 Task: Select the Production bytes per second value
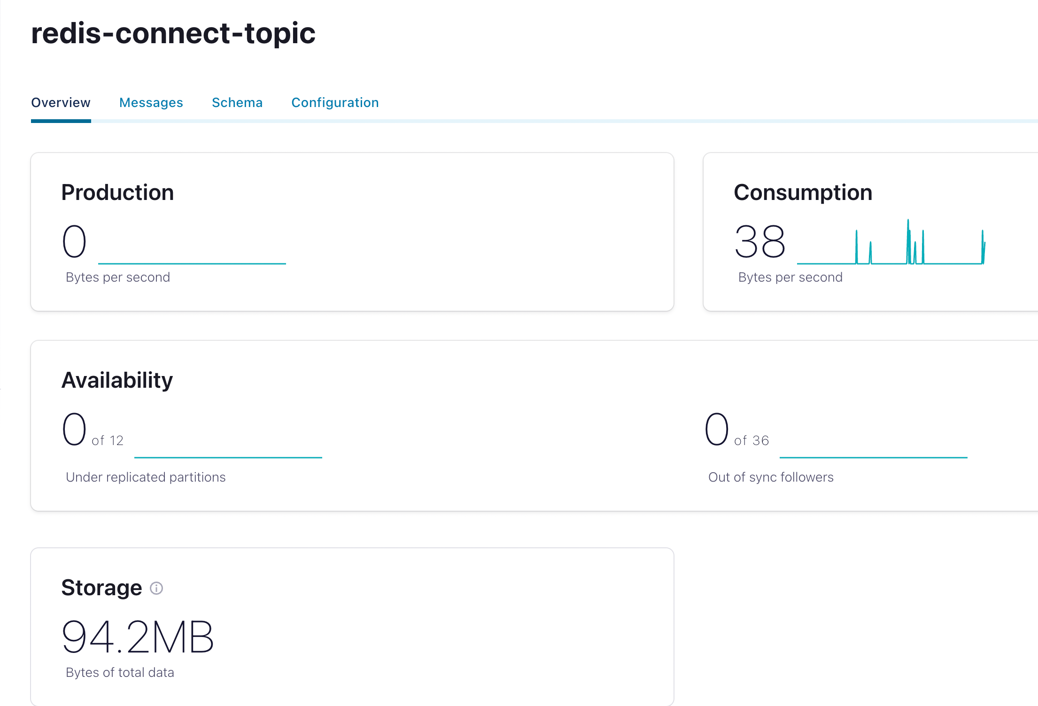point(74,241)
